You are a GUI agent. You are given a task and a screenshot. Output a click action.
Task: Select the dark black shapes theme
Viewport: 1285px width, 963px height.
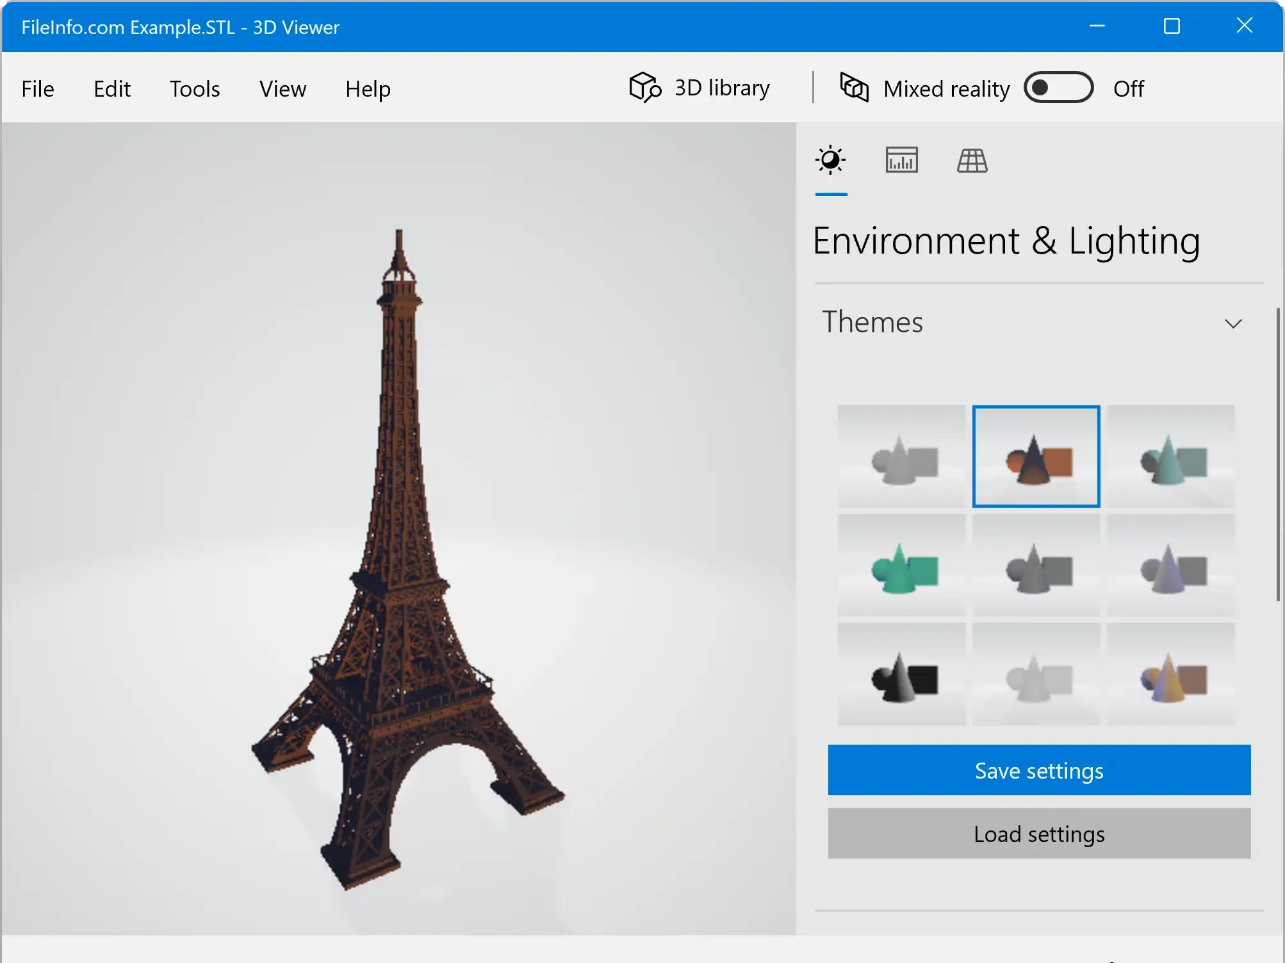click(x=901, y=674)
